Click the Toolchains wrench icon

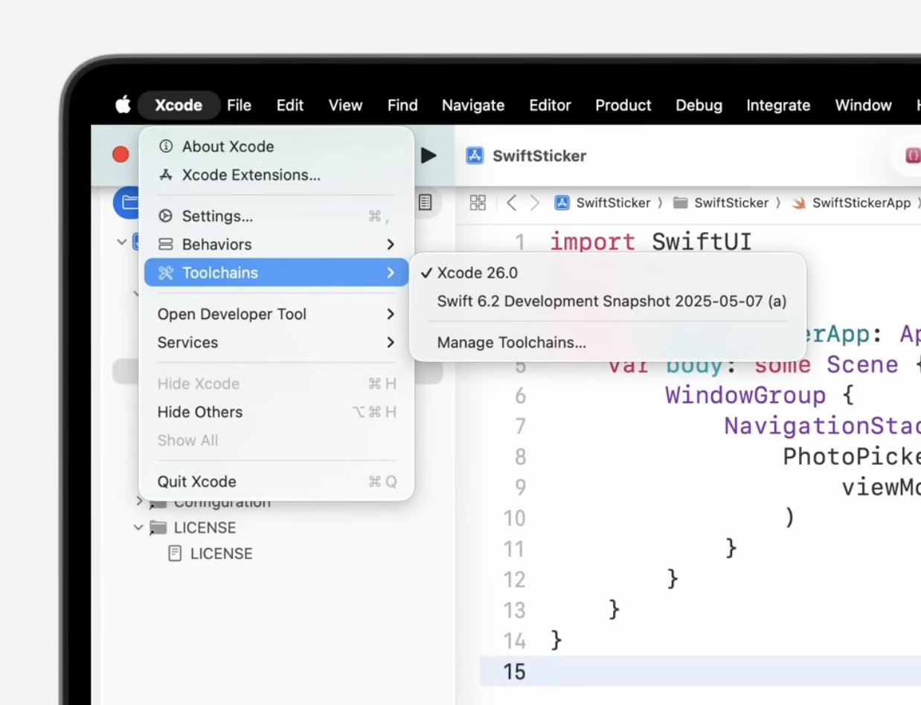[166, 273]
